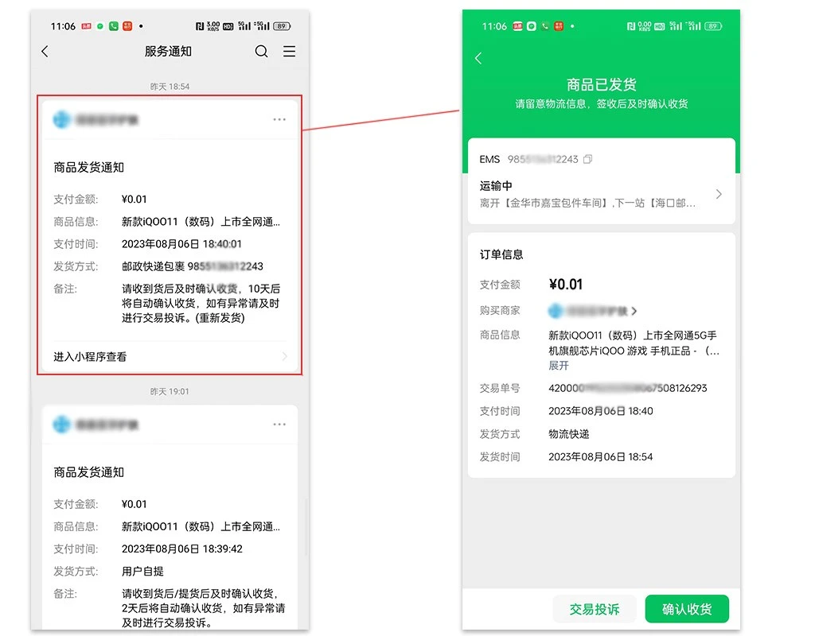Open the 购买商家 merchant chevron
The width and height of the screenshot is (815, 636).
click(634, 311)
